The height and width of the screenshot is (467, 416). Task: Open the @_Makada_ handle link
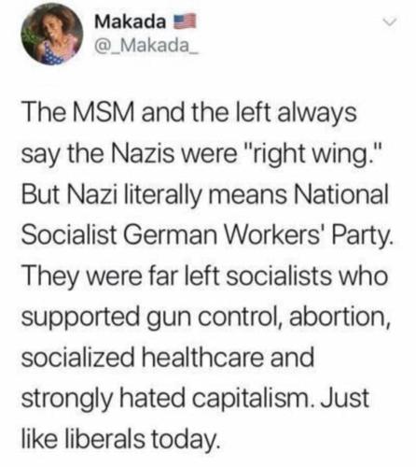146,48
